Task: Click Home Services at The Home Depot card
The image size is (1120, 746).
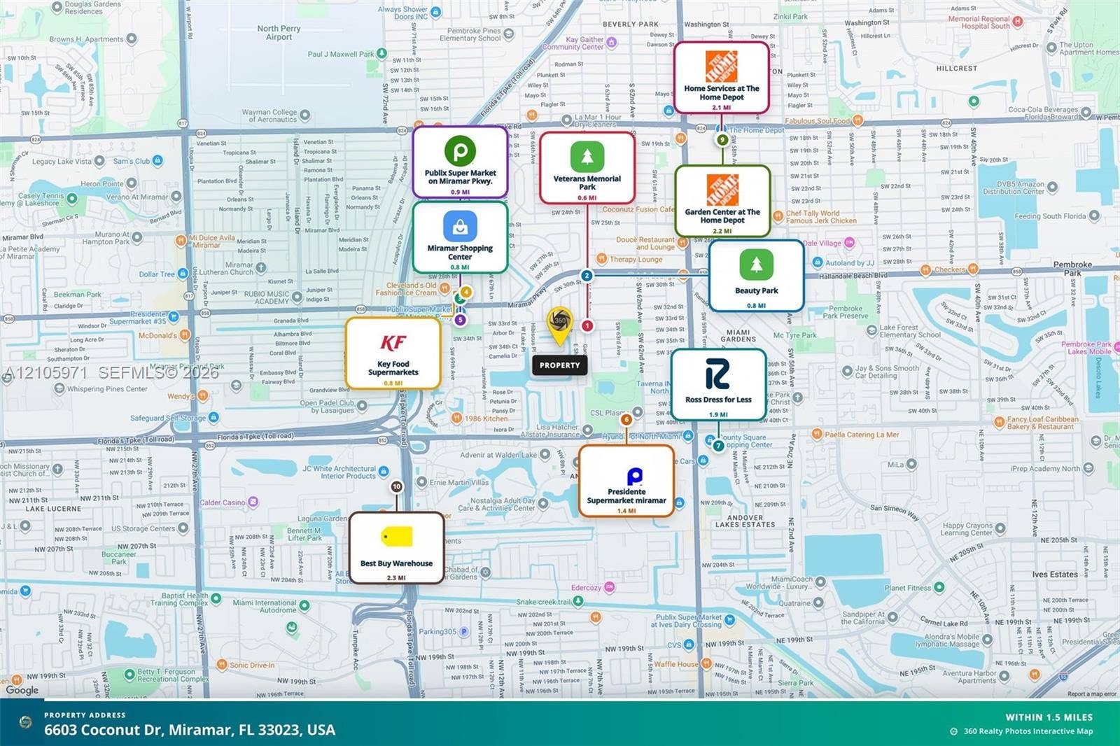Action: coord(722,77)
